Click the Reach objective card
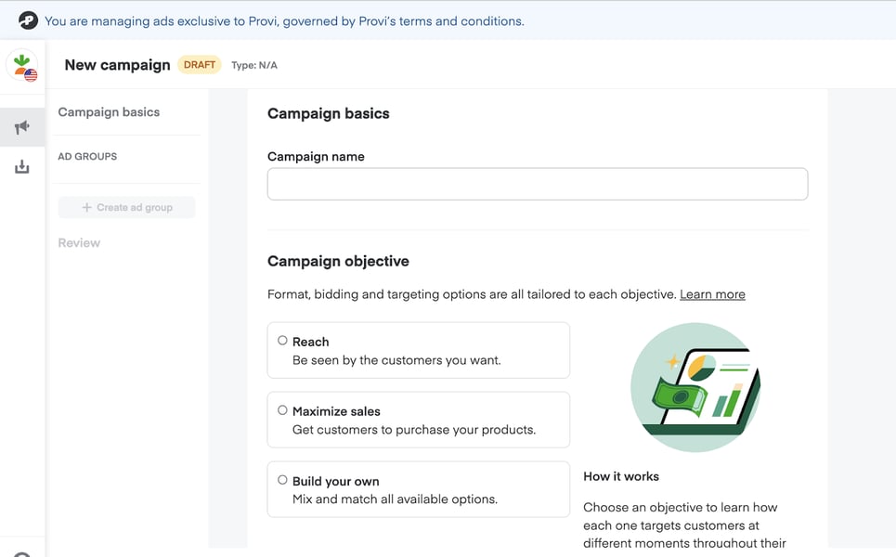The height and width of the screenshot is (557, 896). coord(418,350)
